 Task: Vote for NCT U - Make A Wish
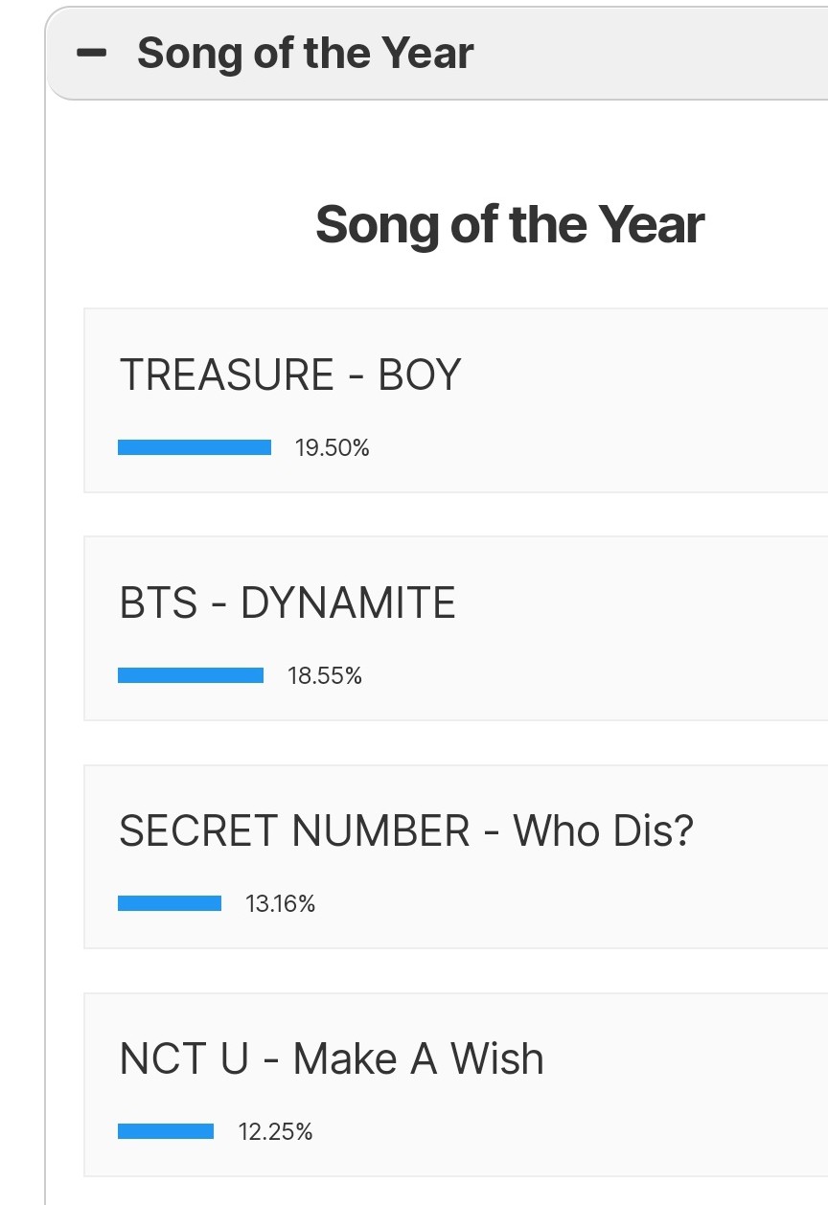(456, 1084)
